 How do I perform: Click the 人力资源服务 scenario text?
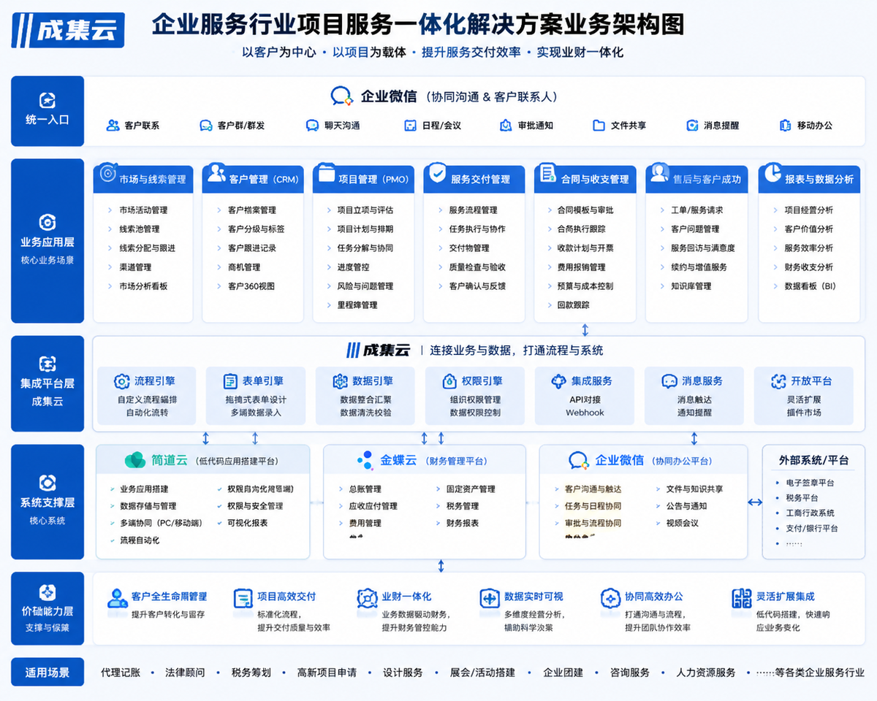coord(705,673)
